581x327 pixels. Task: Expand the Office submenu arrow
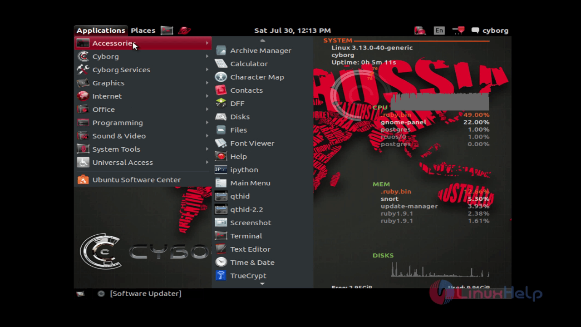(207, 109)
